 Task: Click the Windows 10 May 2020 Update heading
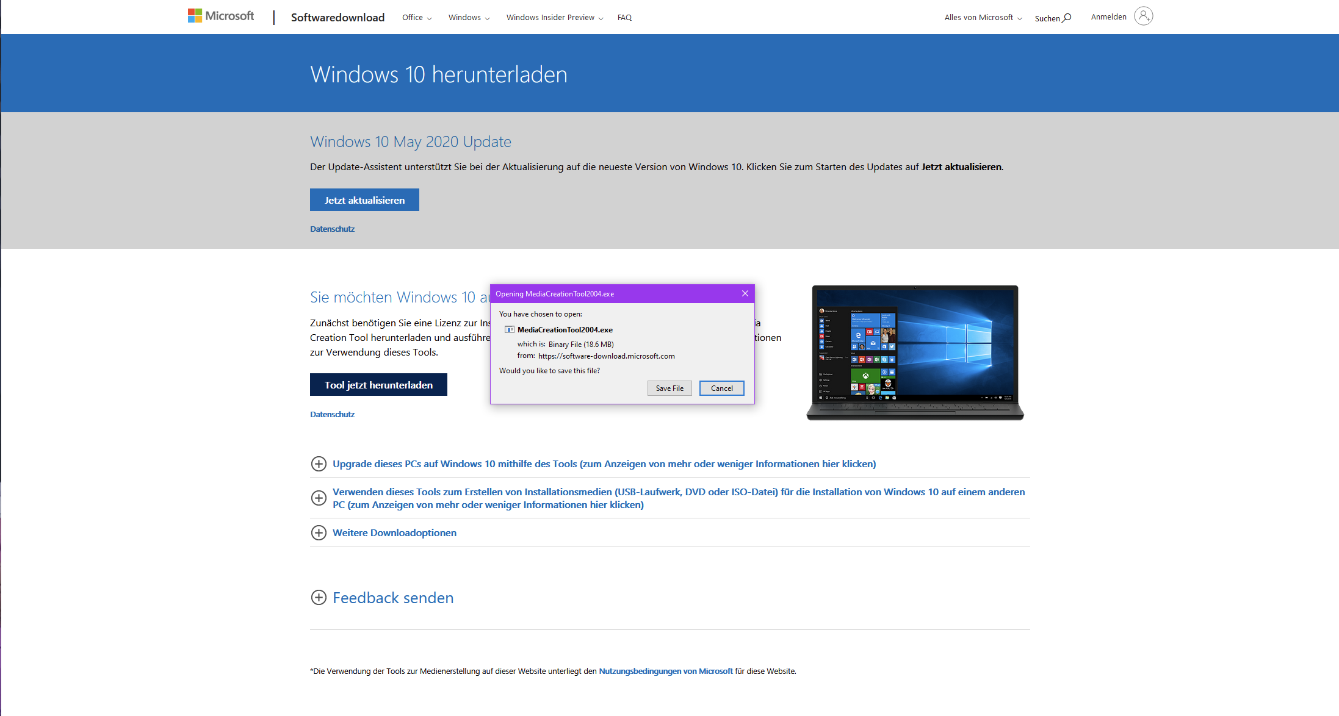(411, 141)
